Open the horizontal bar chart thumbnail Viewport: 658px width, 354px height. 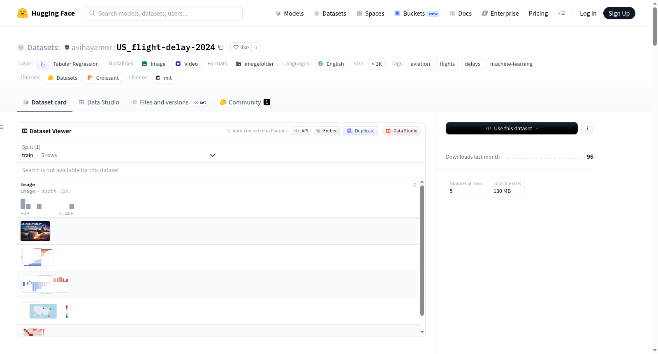[x=37, y=258]
